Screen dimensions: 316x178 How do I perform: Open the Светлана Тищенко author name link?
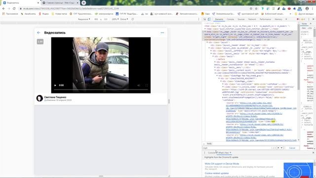(55, 97)
